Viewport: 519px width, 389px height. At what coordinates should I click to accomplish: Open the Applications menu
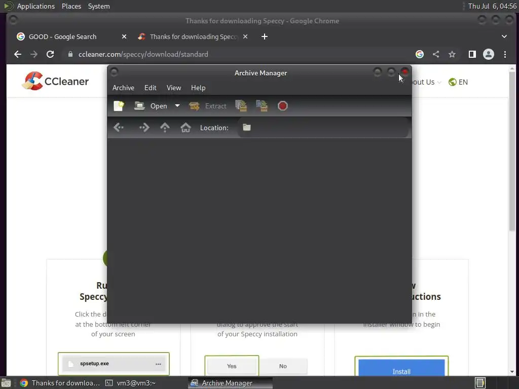[36, 6]
